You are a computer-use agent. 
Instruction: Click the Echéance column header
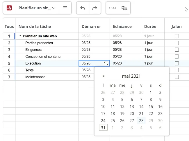pos(122,26)
